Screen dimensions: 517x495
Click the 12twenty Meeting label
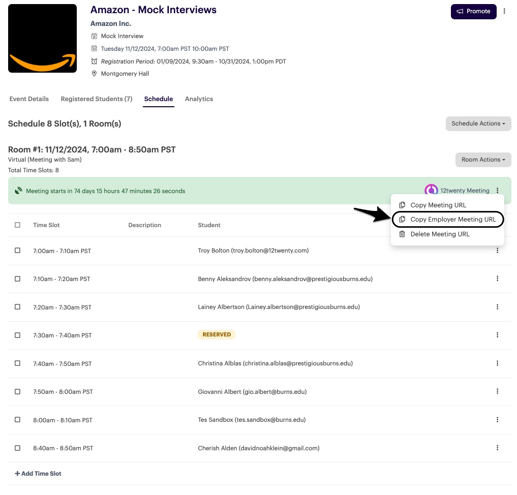pyautogui.click(x=465, y=191)
